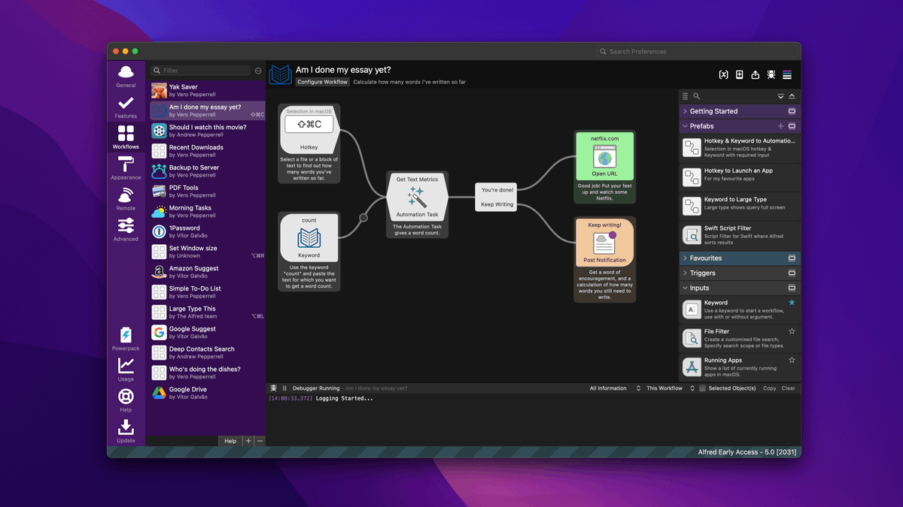Viewport: 903px width, 507px height.
Task: Collapse all palette sections arrow
Action: pos(792,96)
